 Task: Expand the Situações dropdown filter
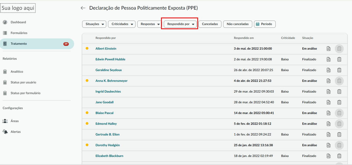[x=94, y=24]
